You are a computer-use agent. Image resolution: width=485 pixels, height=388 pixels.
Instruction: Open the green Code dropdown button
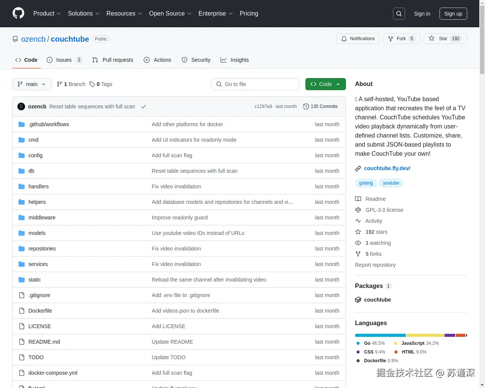[325, 84]
